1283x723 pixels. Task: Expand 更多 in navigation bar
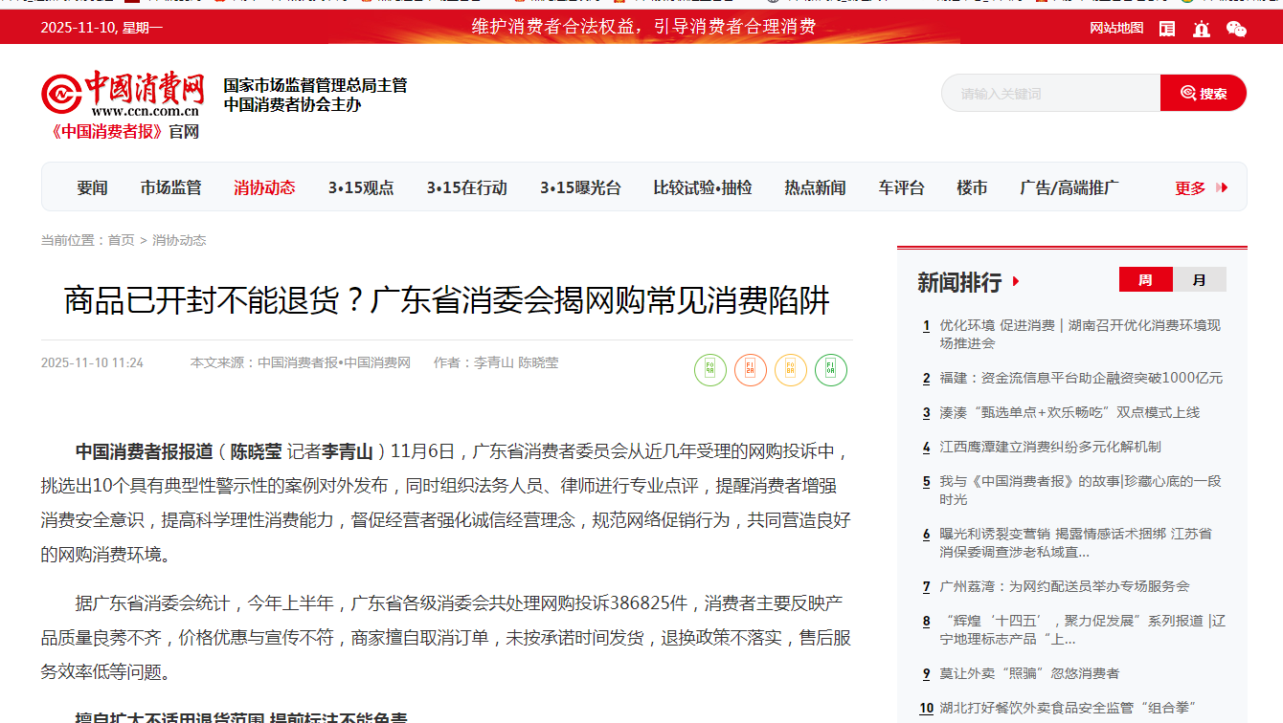tap(1201, 188)
